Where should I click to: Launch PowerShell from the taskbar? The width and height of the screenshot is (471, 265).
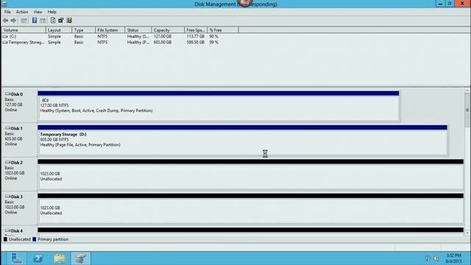[38, 258]
